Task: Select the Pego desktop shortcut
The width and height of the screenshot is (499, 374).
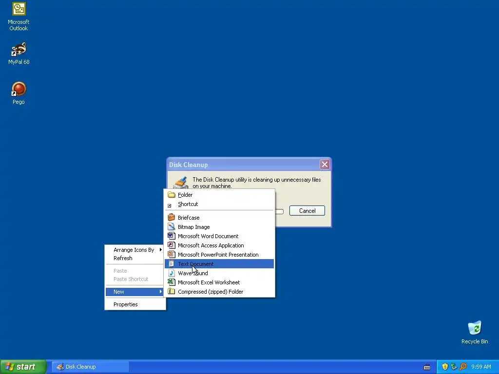Action: (19, 93)
